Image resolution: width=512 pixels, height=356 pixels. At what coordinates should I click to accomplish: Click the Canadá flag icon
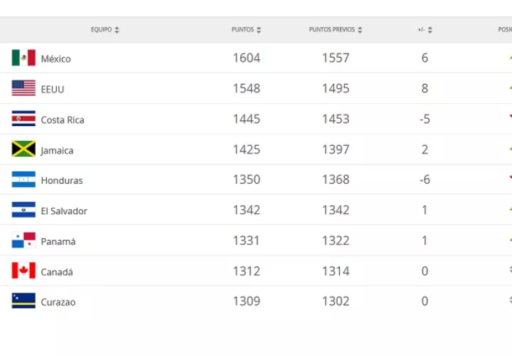[x=23, y=271]
